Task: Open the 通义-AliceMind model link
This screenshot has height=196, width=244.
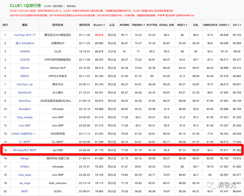Action: 24,43
